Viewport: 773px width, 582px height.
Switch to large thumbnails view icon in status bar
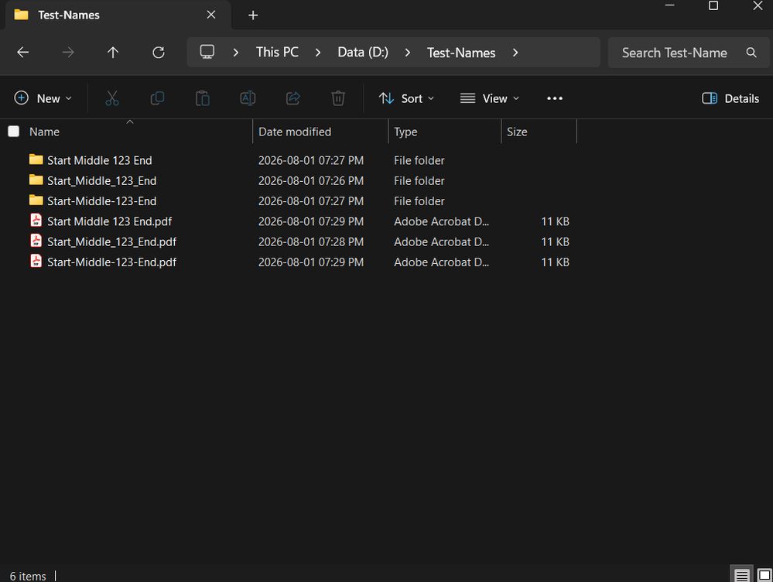tap(764, 574)
